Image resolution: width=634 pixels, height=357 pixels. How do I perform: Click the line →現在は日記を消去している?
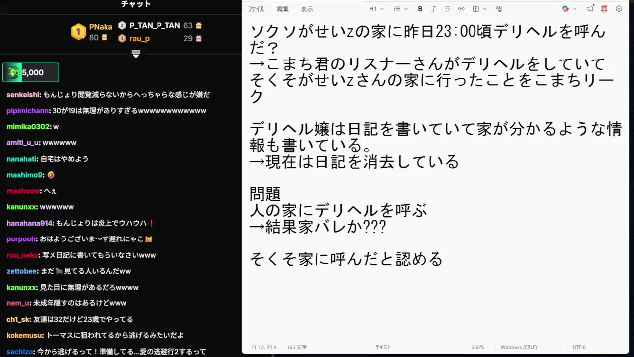tap(354, 162)
